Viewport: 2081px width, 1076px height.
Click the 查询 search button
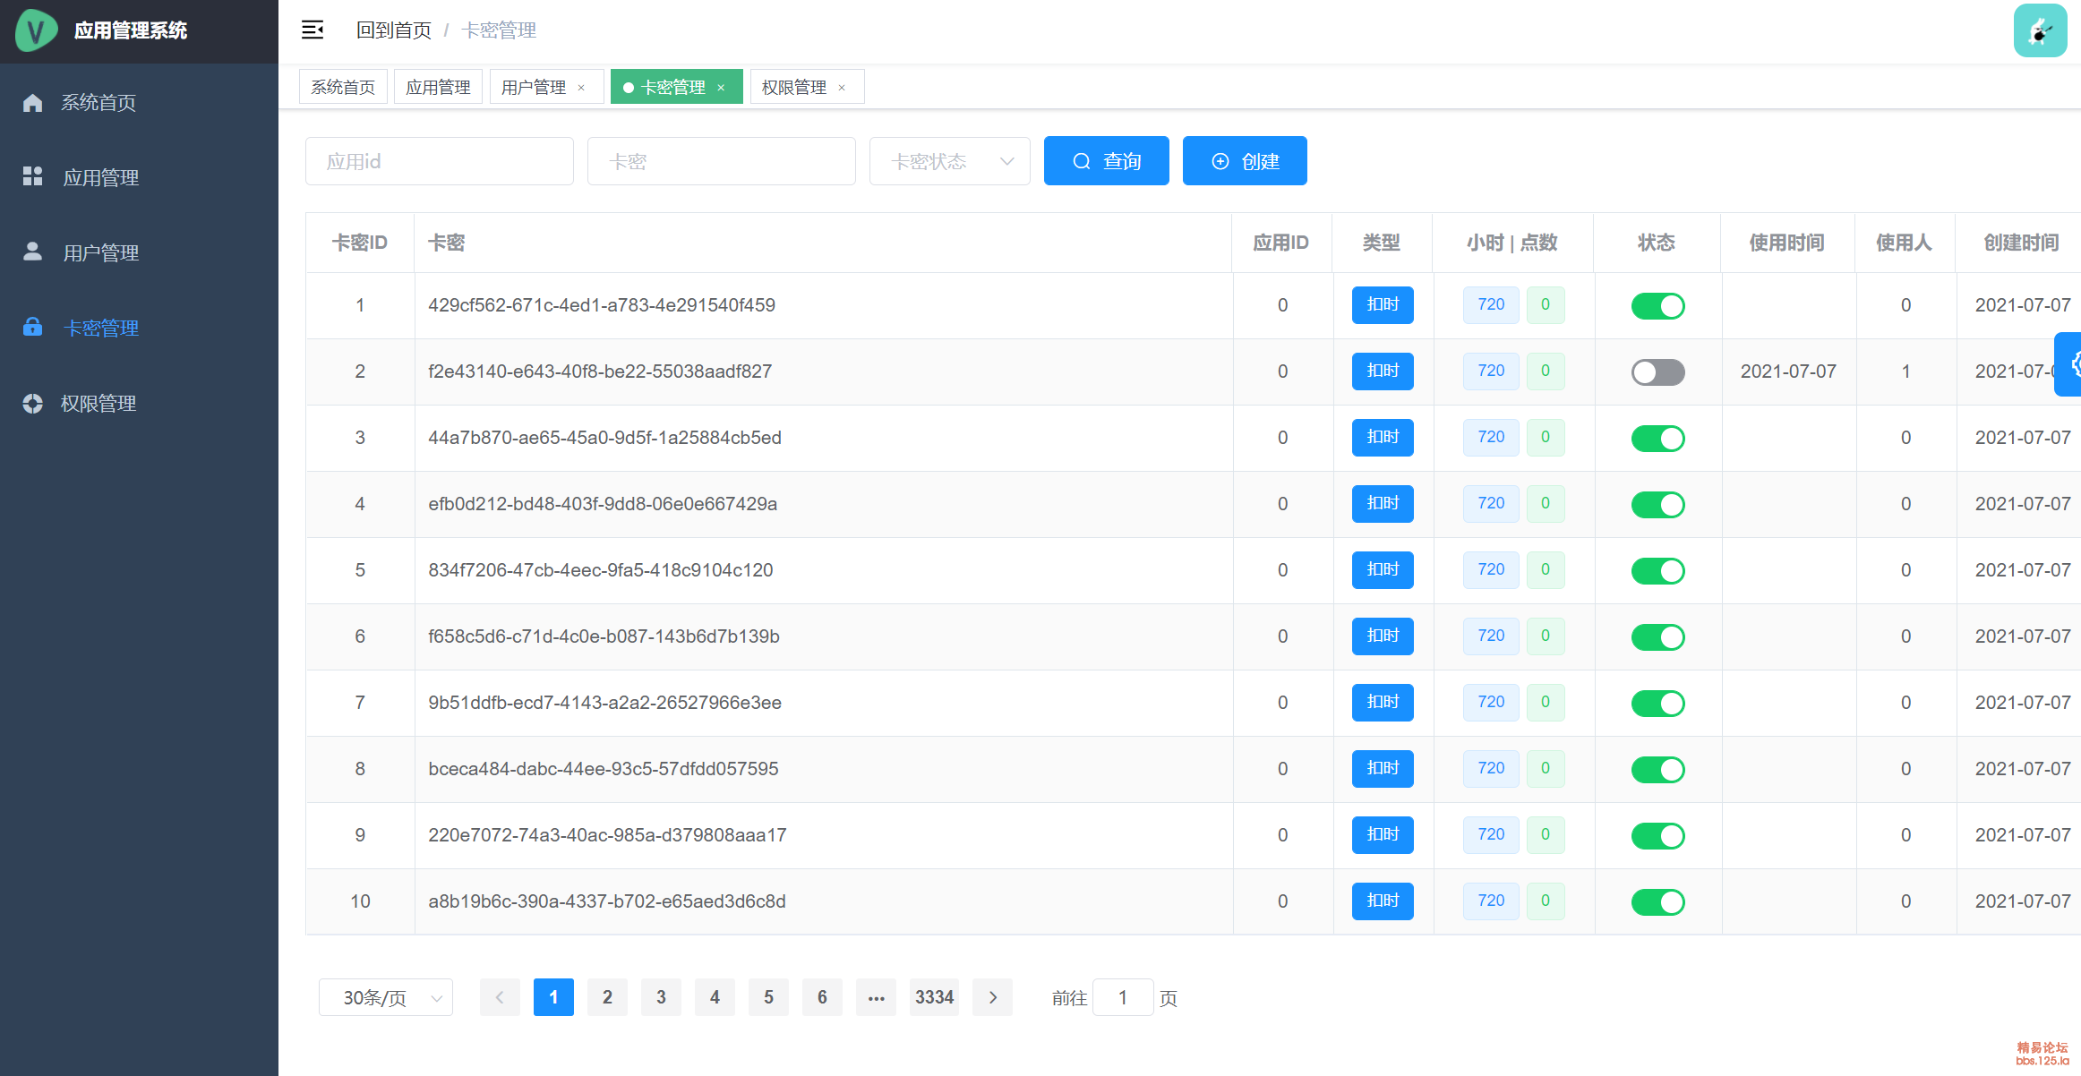(1106, 161)
